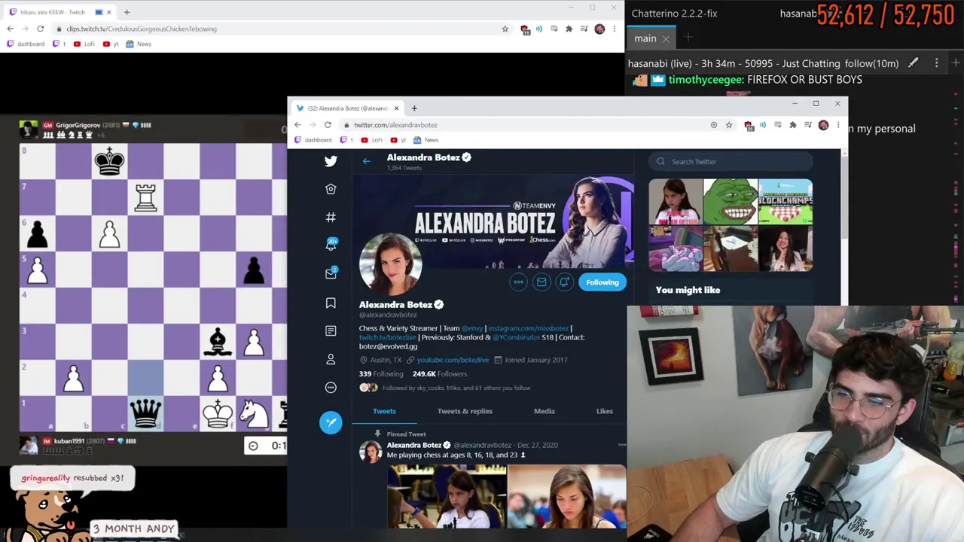Click the blue compose Tweet button
This screenshot has height=542, width=964.
click(331, 422)
